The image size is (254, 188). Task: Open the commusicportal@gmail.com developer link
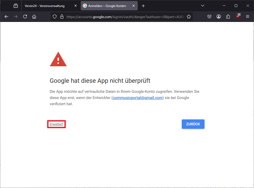137,98
